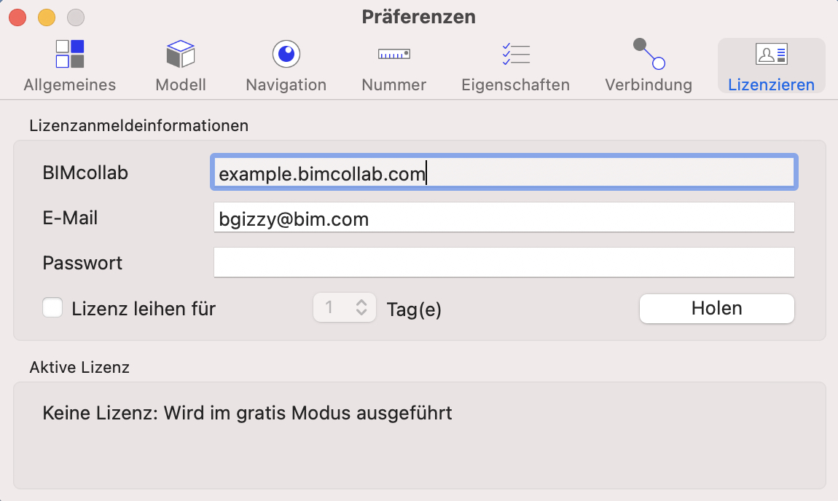Screen dimensions: 838x501
Task: Click the BIMcollab server address field
Action: coord(504,173)
